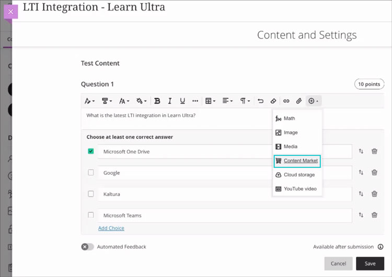Click the Add Choice link

coord(111,228)
